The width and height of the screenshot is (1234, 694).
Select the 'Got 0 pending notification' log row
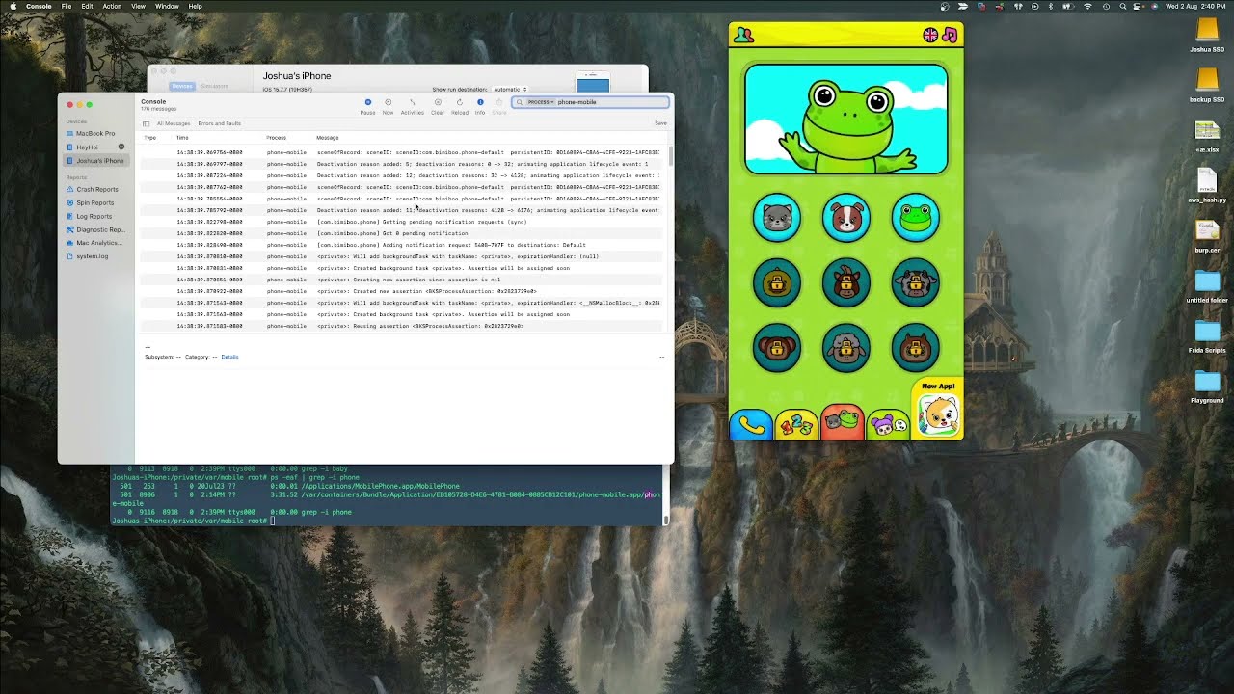pos(403,233)
